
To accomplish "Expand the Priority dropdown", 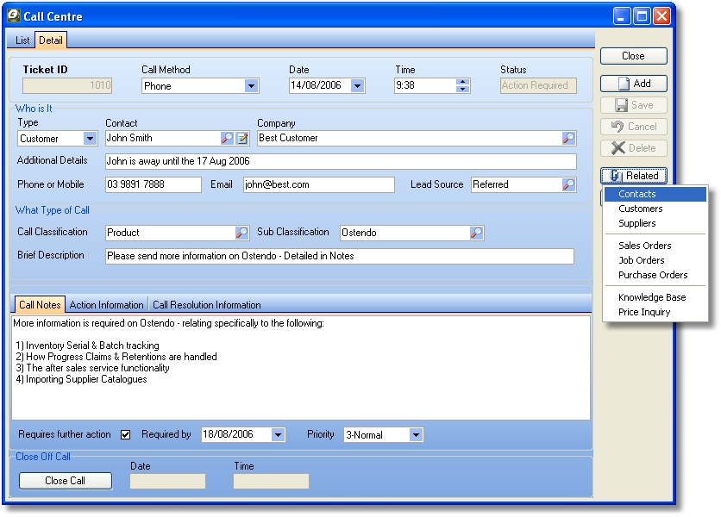I will 416,435.
